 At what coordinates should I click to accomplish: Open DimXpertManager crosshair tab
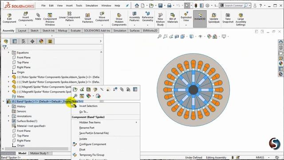(x=32, y=41)
